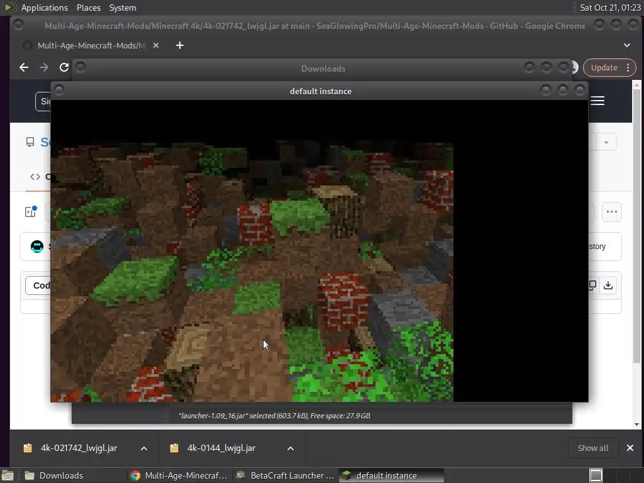This screenshot has width=644, height=483.
Task: Click the show desktop icon in panel
Action: [x=8, y=475]
